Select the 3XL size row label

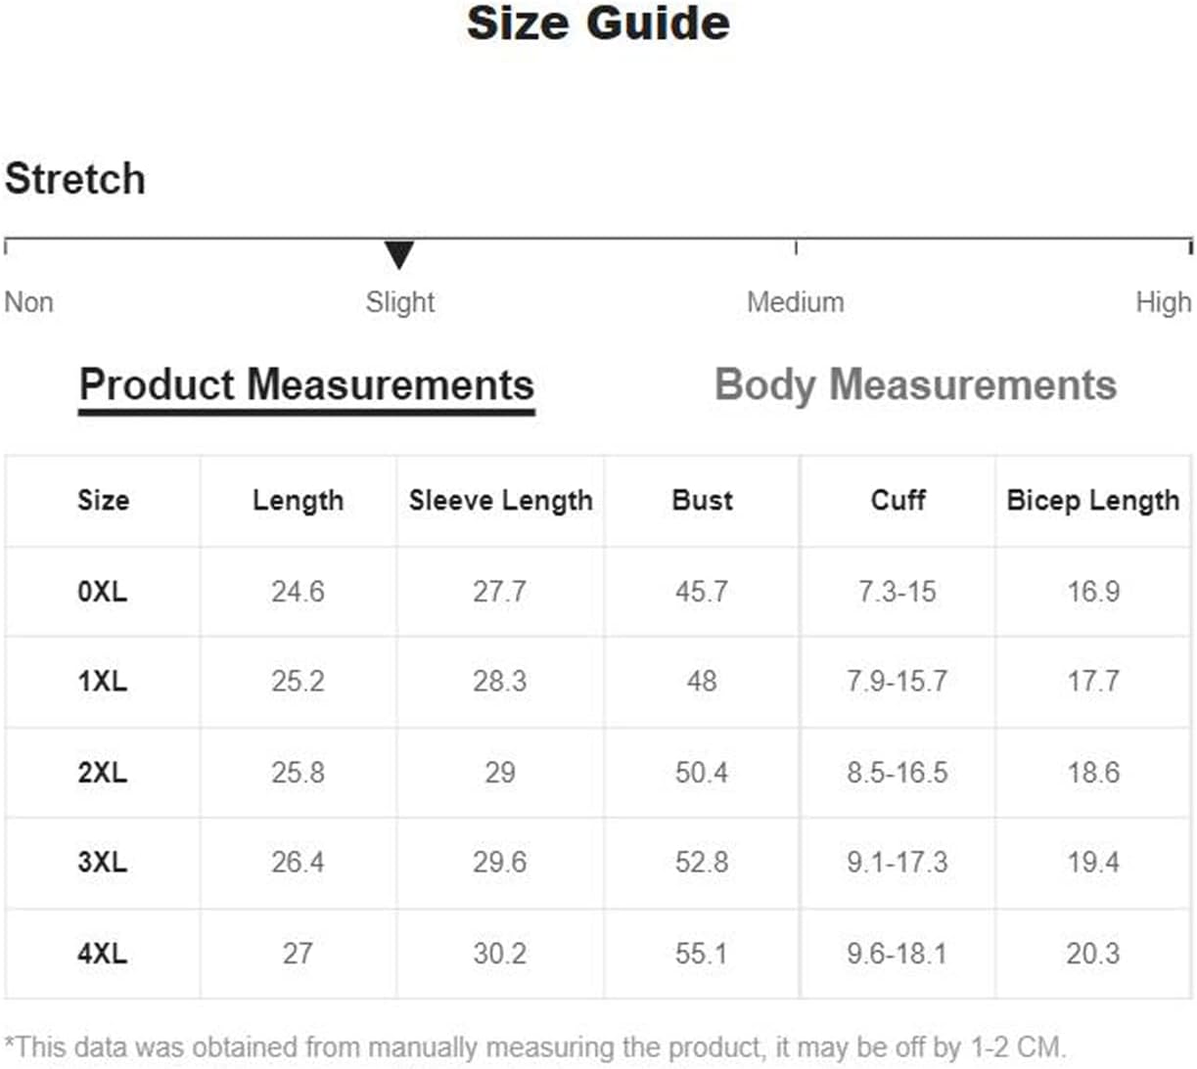tap(103, 863)
